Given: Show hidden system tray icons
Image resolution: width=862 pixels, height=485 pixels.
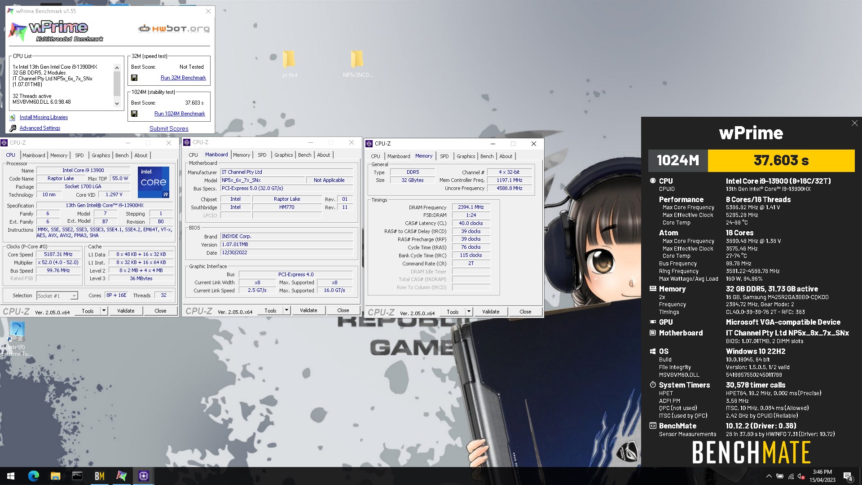Looking at the screenshot, I should pos(769,476).
